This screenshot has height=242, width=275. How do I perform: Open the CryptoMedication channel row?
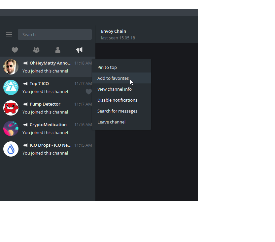coord(48,128)
